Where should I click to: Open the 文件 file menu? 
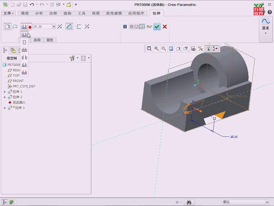point(9,13)
